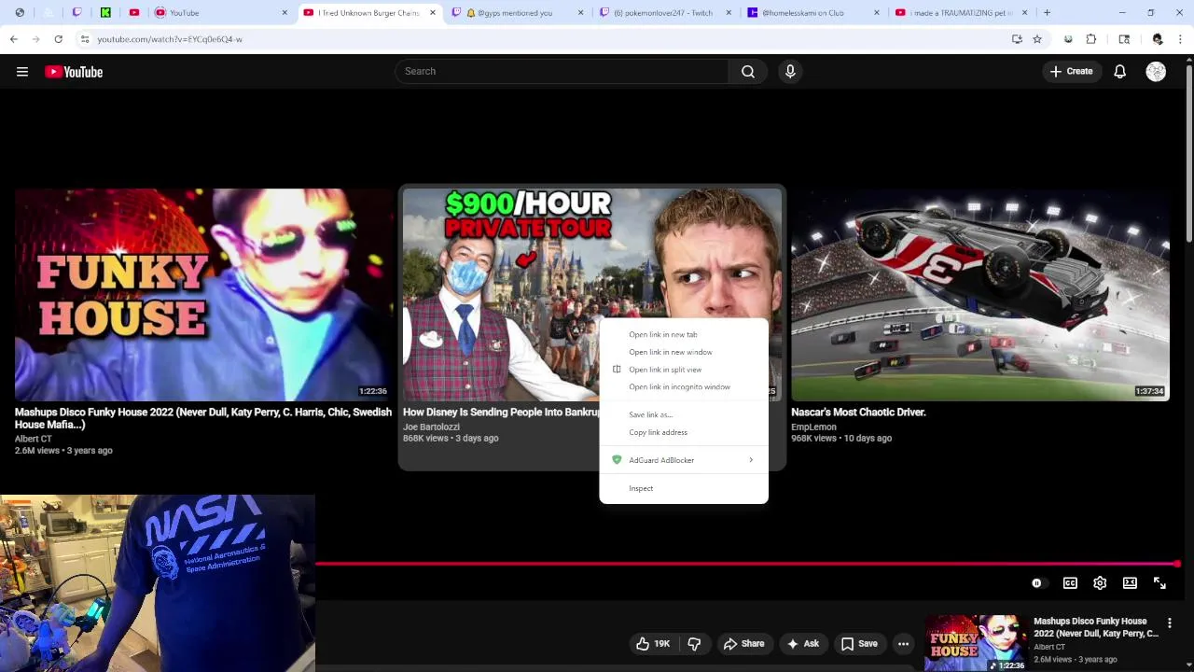Image resolution: width=1194 pixels, height=672 pixels.
Task: Open the video player settings gear
Action: (1100, 583)
